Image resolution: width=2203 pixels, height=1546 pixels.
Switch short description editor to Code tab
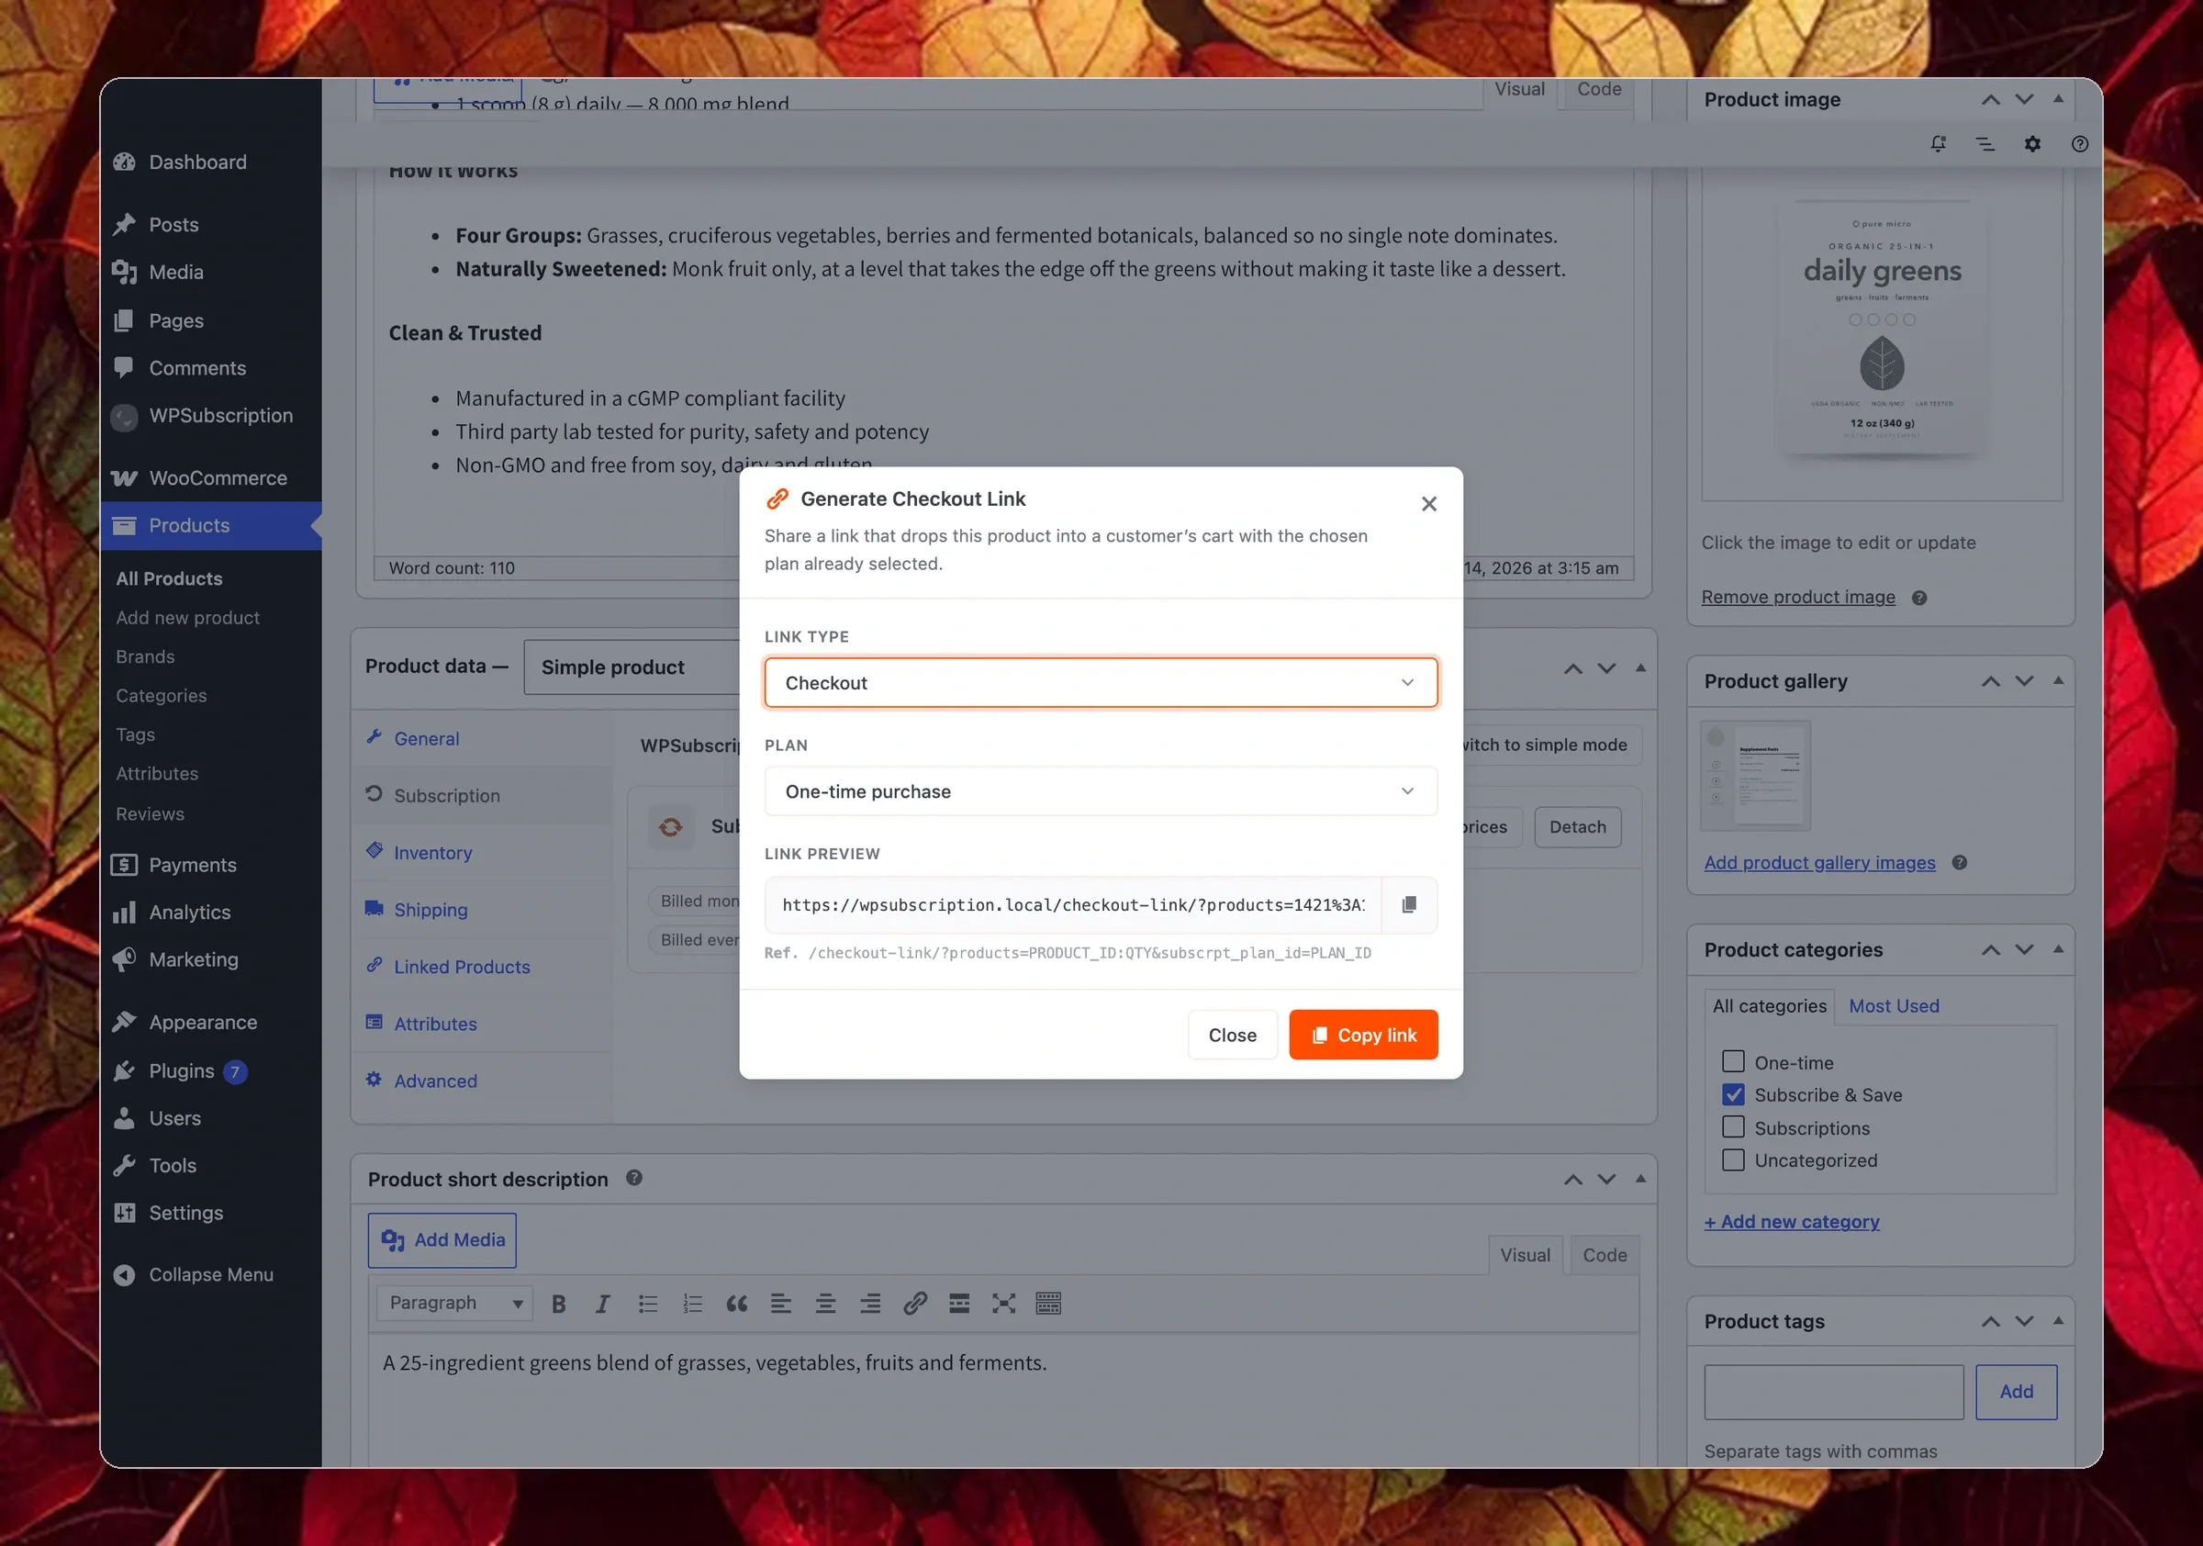[1605, 1254]
